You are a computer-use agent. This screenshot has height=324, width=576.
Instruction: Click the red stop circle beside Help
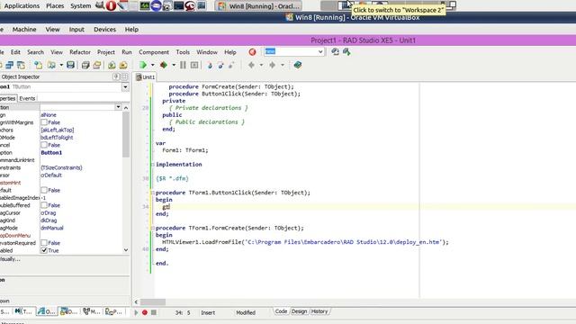(x=252, y=52)
